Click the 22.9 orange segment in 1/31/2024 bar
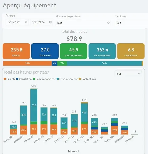The image size is (148, 154). click(114, 130)
